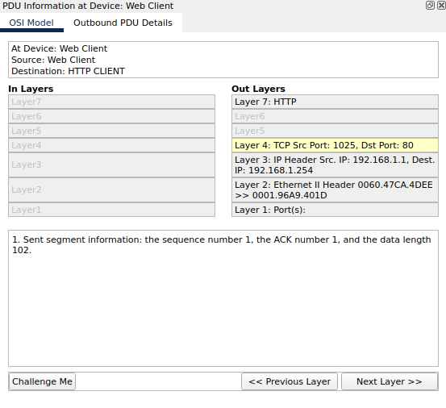The height and width of the screenshot is (408, 446).
Task: Advance with Next Layer button
Action: [390, 381]
